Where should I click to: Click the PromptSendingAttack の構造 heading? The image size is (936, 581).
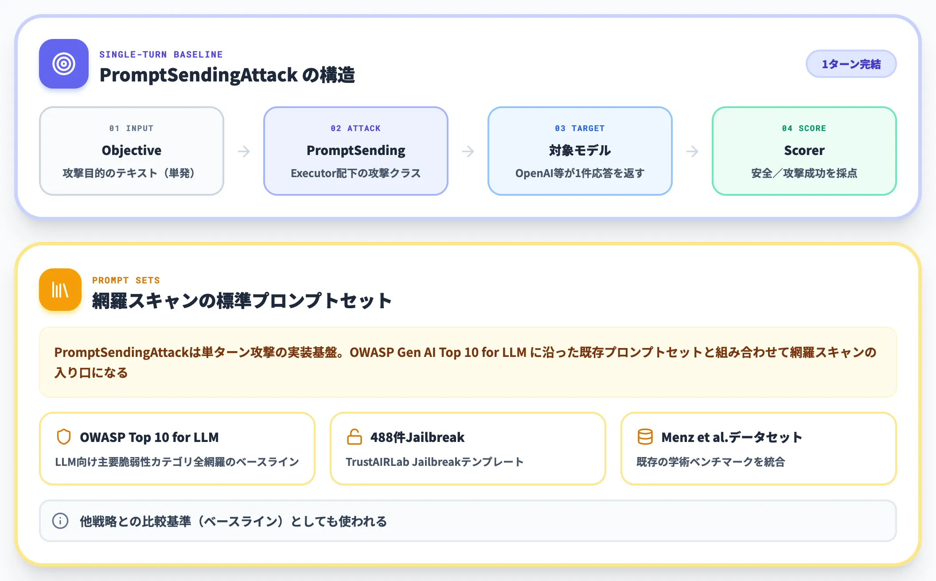pyautogui.click(x=227, y=75)
